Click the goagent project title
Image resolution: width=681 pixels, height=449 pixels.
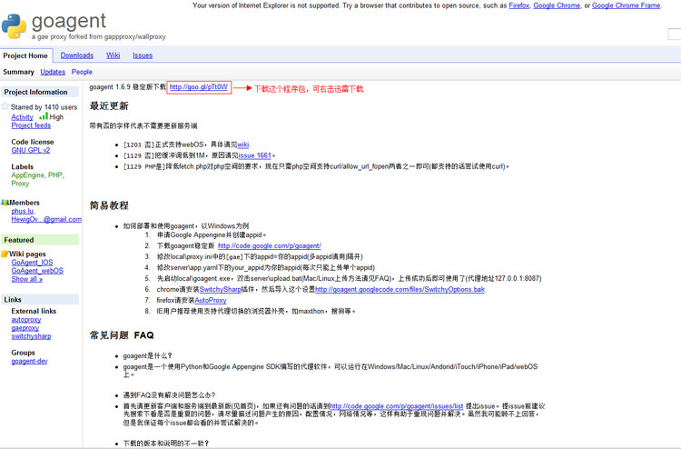click(x=69, y=21)
